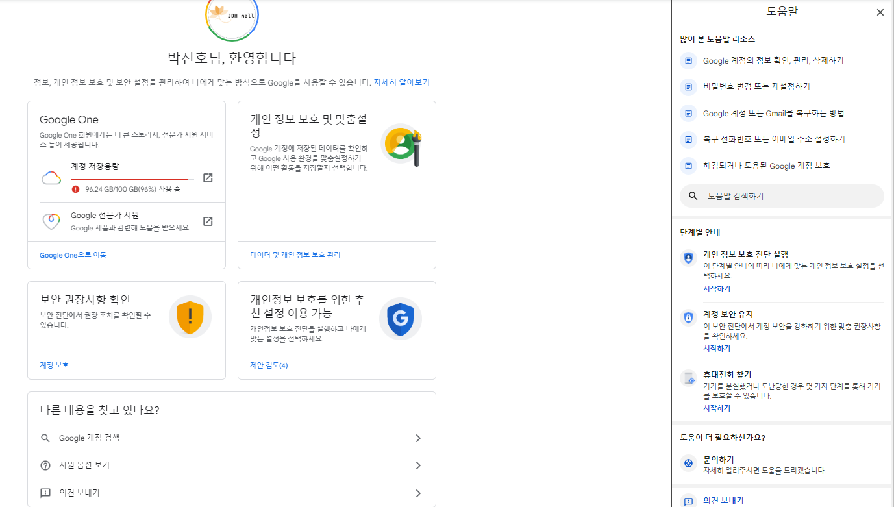Screen dimensions: 894x507
Task: Click the Google One card title
Action: pyautogui.click(x=69, y=119)
